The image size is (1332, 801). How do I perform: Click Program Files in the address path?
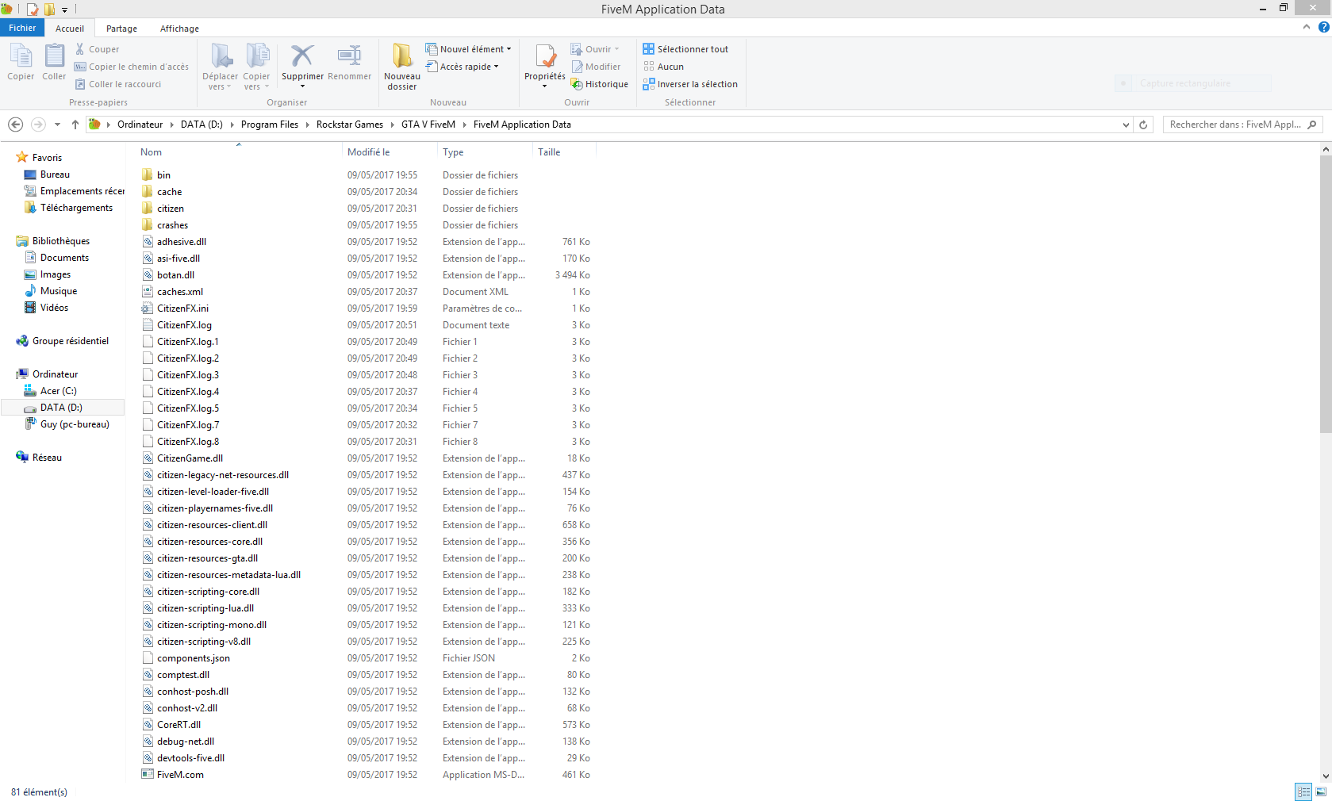click(x=270, y=125)
